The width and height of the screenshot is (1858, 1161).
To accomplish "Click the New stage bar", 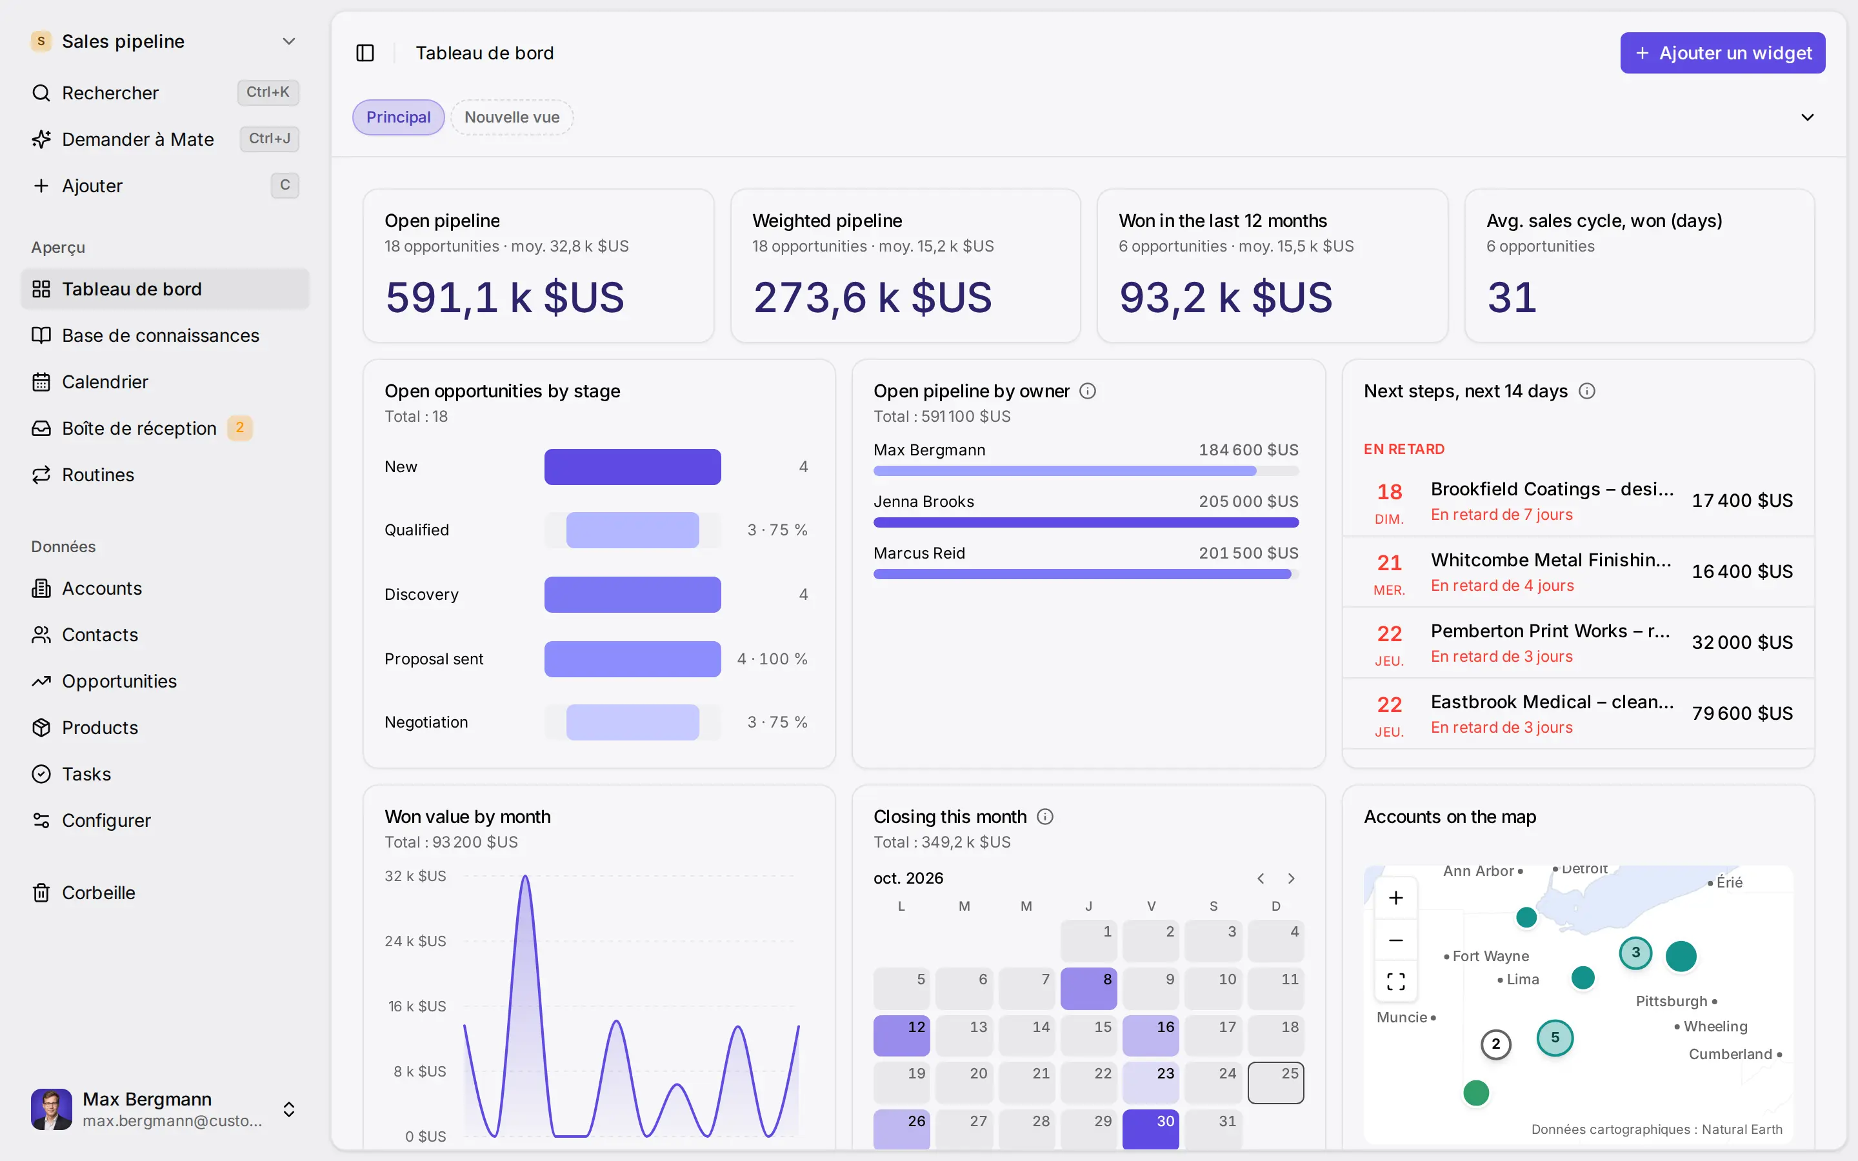I will tap(632, 467).
